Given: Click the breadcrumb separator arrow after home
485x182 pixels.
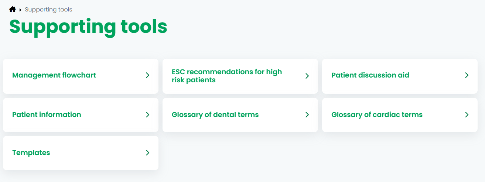Looking at the screenshot, I should pos(20,10).
